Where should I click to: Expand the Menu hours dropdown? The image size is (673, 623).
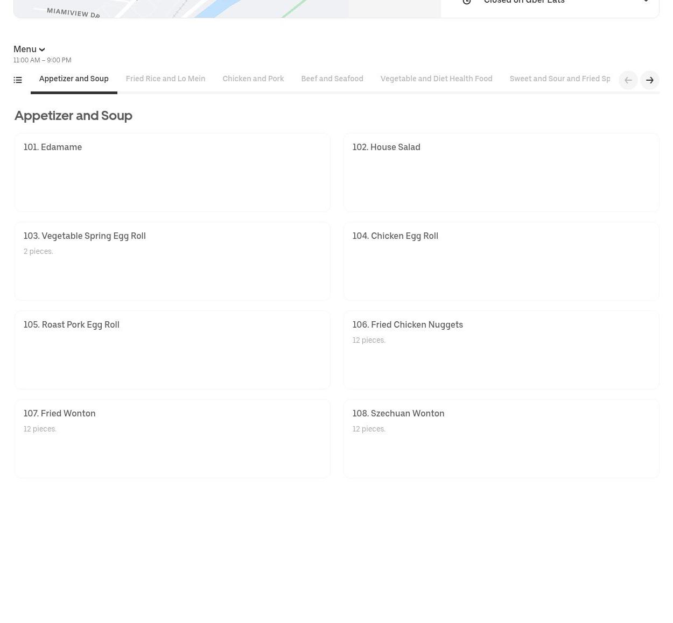(x=29, y=49)
